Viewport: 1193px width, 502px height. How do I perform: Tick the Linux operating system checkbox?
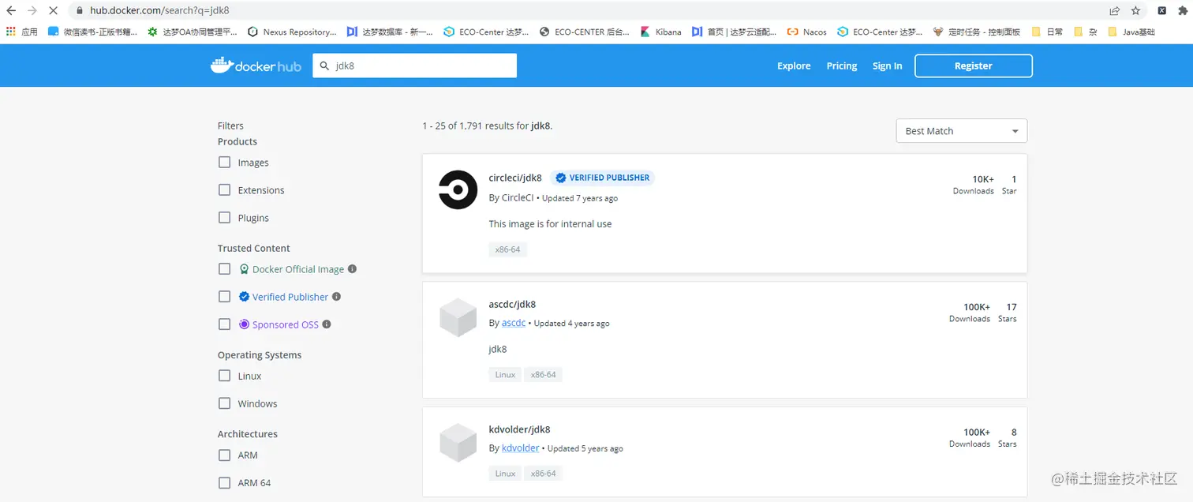[225, 376]
